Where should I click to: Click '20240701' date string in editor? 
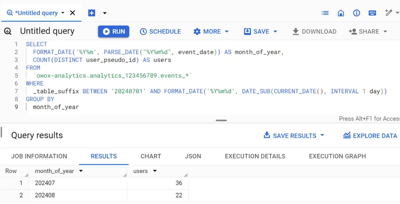[x=129, y=91]
